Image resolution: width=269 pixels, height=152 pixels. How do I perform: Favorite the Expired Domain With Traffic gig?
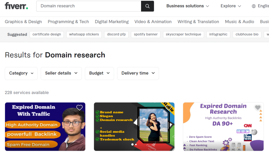(x=79, y=107)
